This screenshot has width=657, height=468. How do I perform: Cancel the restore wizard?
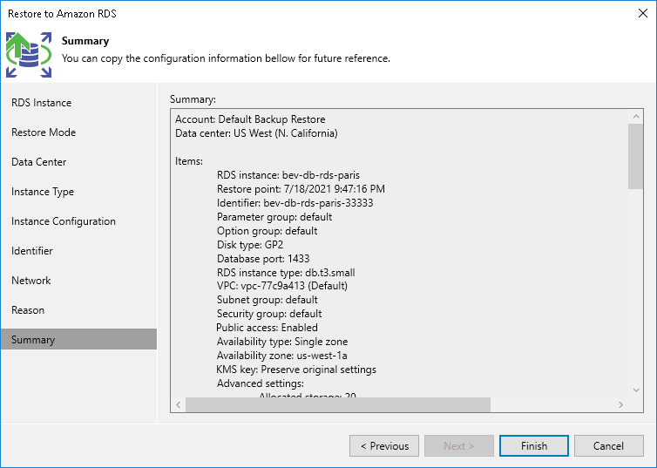[x=608, y=446]
